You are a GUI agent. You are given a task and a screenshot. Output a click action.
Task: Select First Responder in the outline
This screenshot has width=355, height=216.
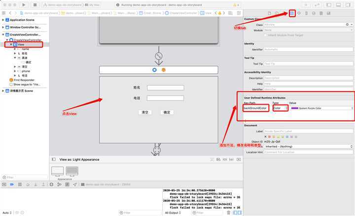coord(22,80)
